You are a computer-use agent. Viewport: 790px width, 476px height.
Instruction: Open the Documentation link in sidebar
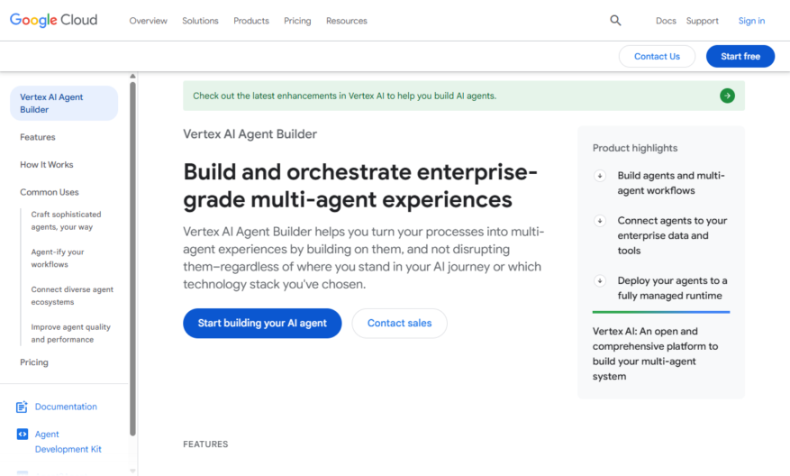point(66,407)
